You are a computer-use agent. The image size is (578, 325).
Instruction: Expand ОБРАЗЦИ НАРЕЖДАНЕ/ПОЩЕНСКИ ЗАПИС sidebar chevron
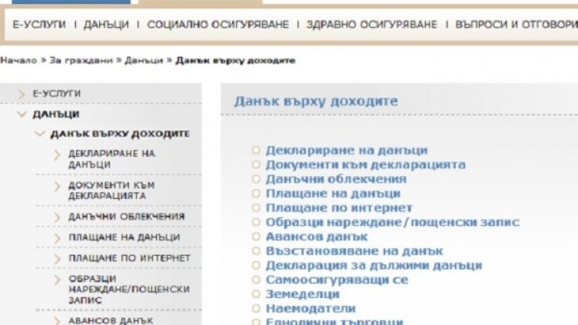pos(57,280)
